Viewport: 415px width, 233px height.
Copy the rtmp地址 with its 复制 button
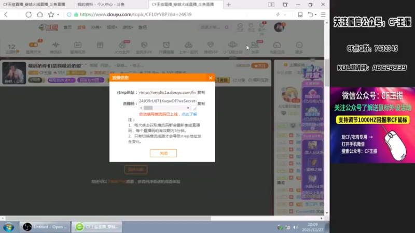201,93
